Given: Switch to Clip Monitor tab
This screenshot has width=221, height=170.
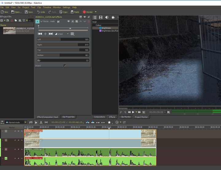Looking at the screenshot, I should pos(126,117).
